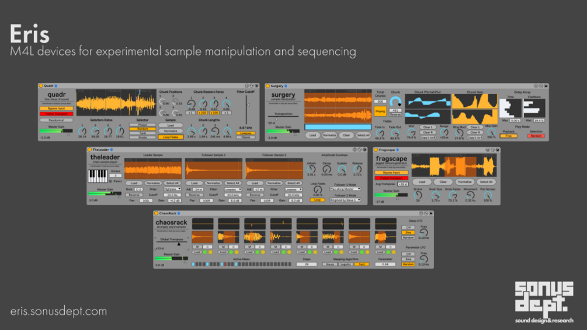Toggle M button of first ChaosRack slot
Screen dimensions: 587x330
(x=197, y=247)
